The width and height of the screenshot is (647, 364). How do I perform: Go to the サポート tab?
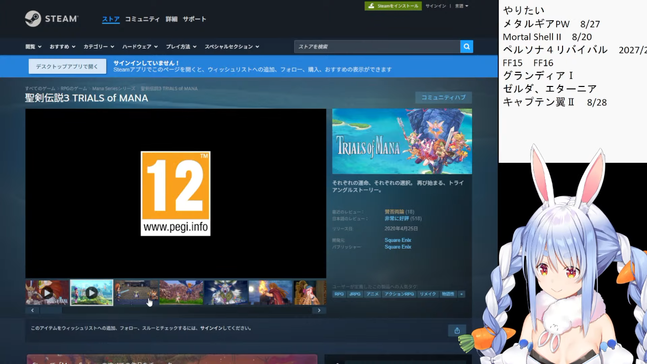coord(195,19)
